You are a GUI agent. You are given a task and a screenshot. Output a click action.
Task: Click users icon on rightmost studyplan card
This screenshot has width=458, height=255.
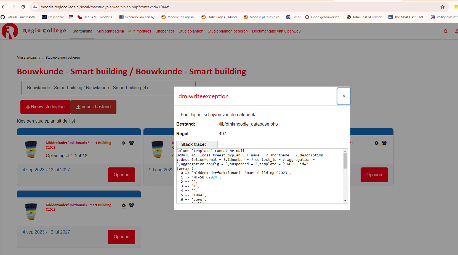(384, 143)
